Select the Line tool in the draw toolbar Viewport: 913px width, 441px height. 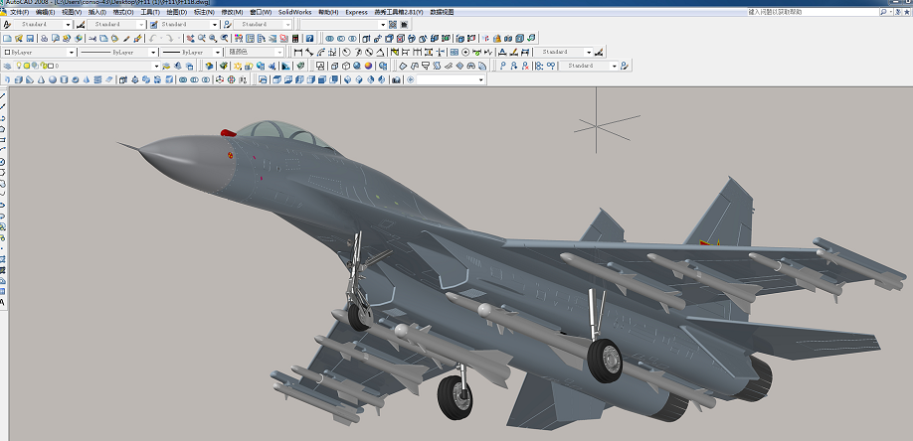[x=3, y=96]
